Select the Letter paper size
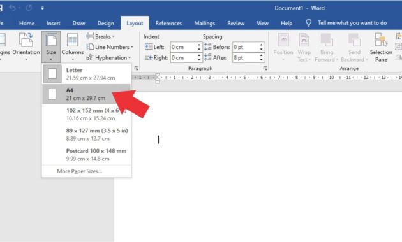Viewport: 402px width, 242px height. pos(87,74)
